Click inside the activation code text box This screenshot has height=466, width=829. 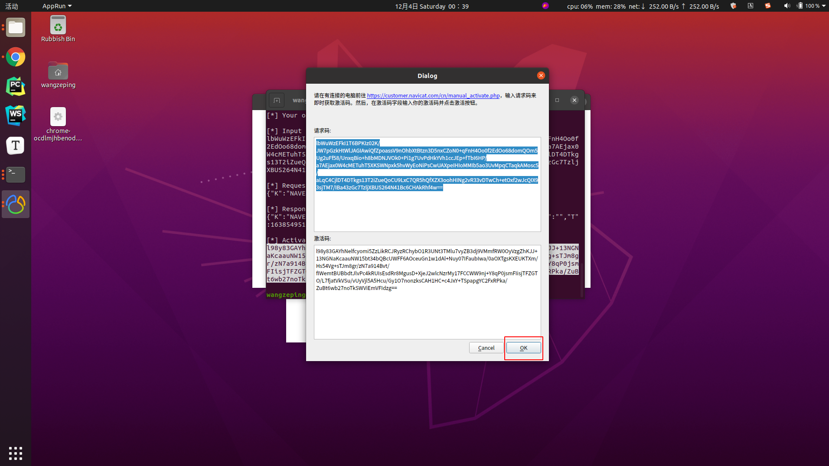[427, 292]
